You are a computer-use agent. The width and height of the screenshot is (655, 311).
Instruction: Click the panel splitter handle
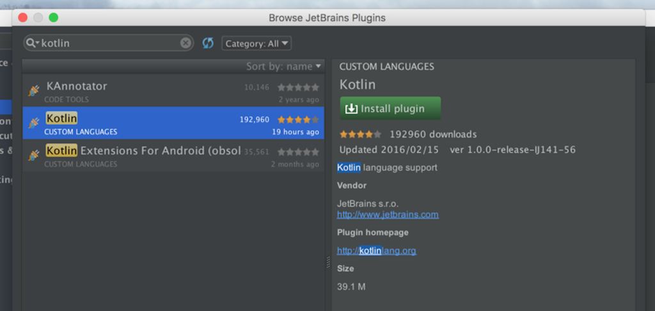pyautogui.click(x=328, y=262)
